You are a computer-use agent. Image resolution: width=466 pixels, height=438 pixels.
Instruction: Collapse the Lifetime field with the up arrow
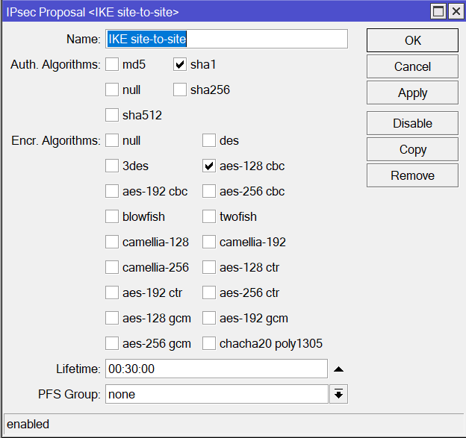[x=338, y=369]
